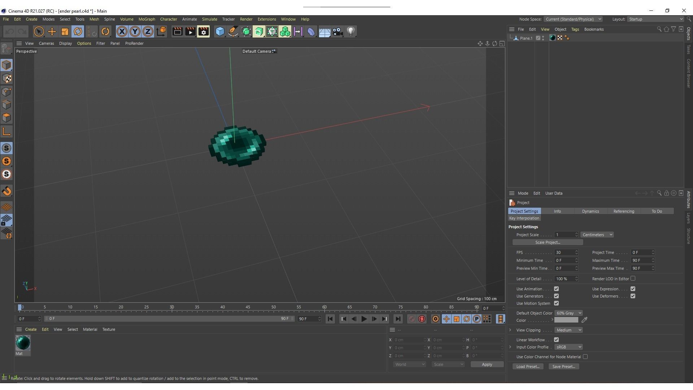Expand View Clipping settings
This screenshot has height=390, width=693.
tap(510, 330)
